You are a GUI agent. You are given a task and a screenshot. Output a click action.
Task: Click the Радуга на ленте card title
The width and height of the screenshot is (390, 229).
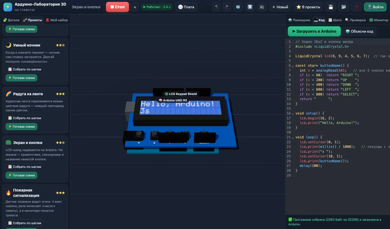point(28,94)
